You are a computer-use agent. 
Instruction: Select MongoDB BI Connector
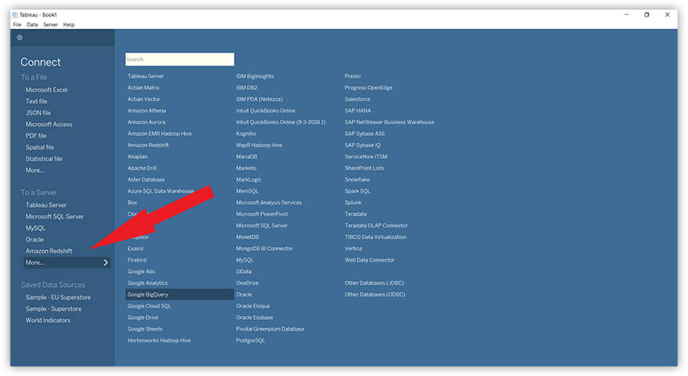coord(264,249)
